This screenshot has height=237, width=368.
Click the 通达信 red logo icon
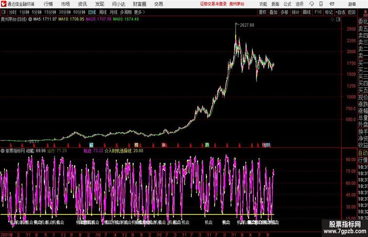click(3, 4)
